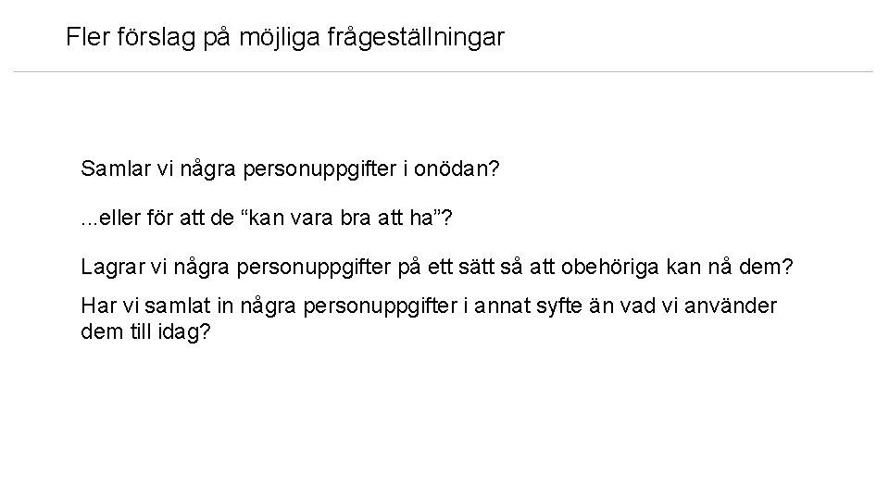Click the word 'Fler' at the start of the title
Screen dimensions: 889x500
coord(85,38)
